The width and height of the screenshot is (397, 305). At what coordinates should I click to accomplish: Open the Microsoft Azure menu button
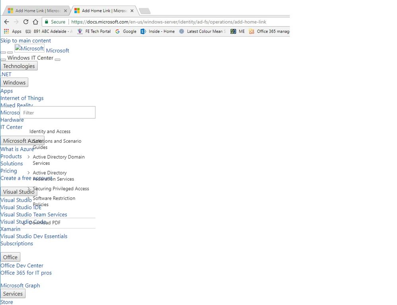pos(22,141)
